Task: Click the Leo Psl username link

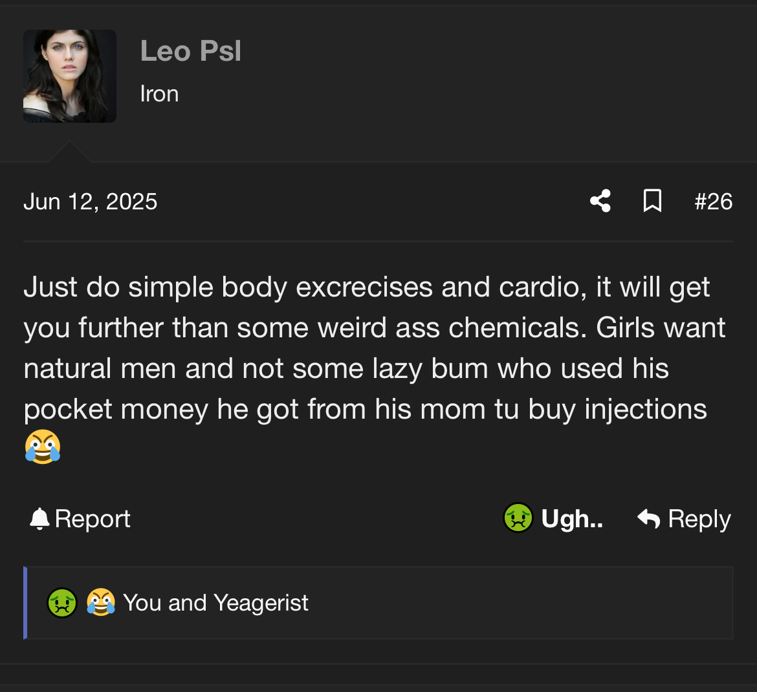Action: click(x=190, y=50)
